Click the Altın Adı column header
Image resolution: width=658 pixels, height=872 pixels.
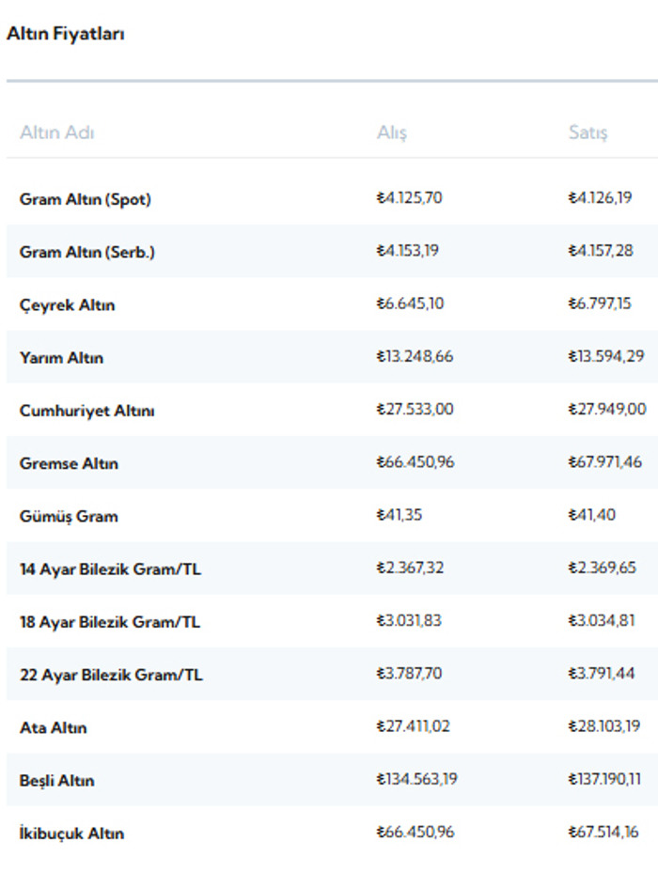[x=56, y=132]
